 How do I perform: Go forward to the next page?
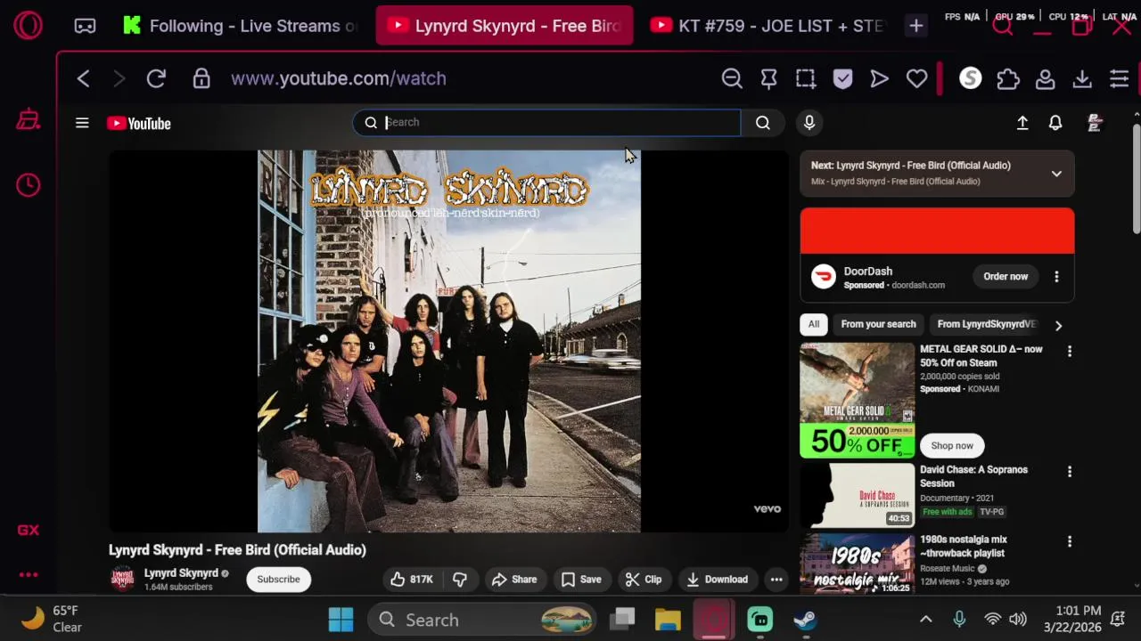pyautogui.click(x=119, y=78)
